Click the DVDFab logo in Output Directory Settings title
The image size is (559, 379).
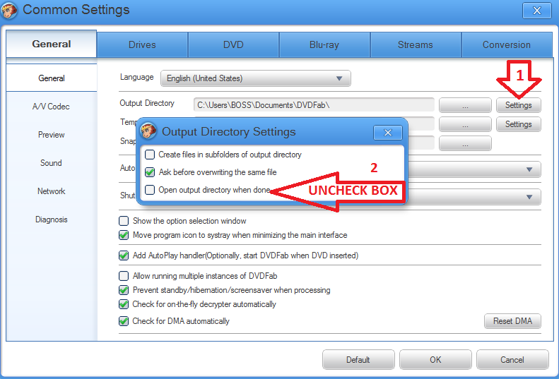click(x=148, y=131)
